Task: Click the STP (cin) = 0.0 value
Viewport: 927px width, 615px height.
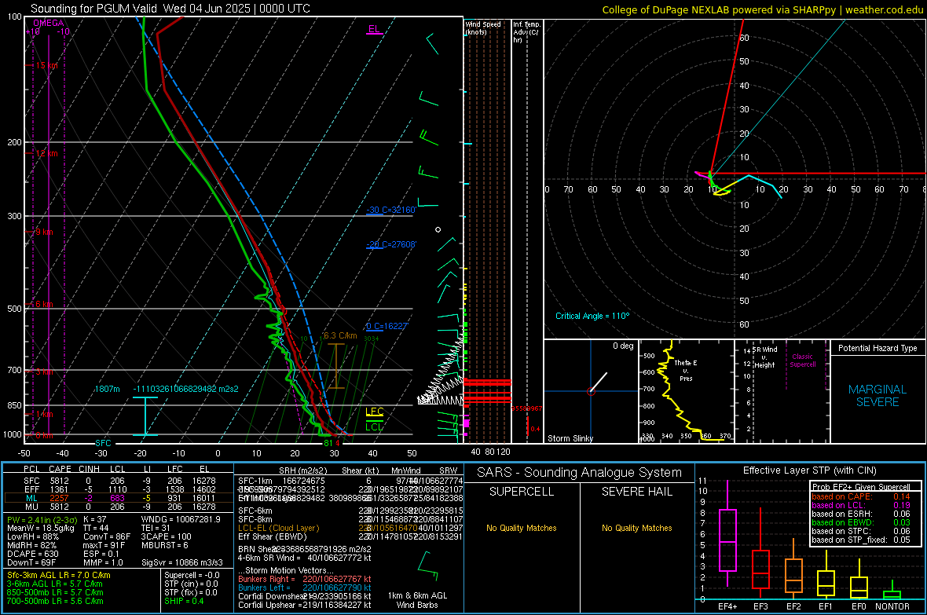Action: [191, 584]
